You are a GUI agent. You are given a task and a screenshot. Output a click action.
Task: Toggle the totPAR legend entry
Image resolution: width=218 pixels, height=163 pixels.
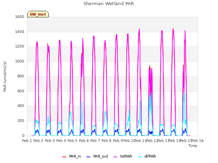[123, 156]
